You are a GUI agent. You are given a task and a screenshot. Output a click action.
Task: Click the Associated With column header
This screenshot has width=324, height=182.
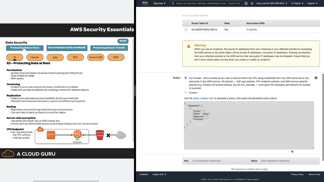click(x=255, y=23)
